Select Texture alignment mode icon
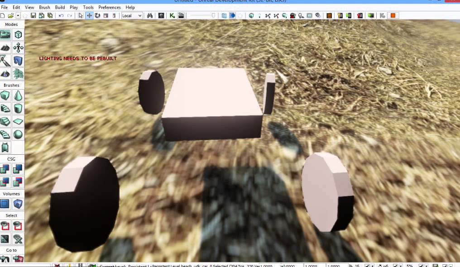Screen dimensions: 460x267 click(18, 48)
